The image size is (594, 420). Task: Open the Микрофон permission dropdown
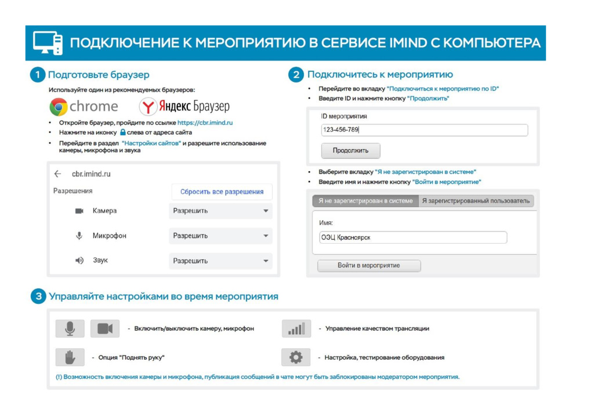(x=220, y=236)
